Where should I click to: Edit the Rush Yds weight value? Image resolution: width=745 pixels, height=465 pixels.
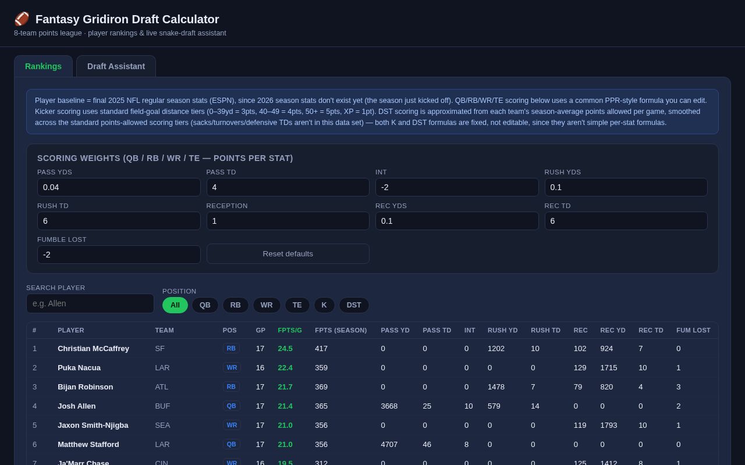(626, 187)
